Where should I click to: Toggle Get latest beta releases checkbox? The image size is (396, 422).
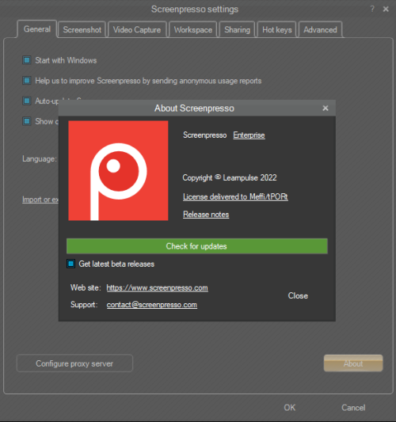coord(71,264)
